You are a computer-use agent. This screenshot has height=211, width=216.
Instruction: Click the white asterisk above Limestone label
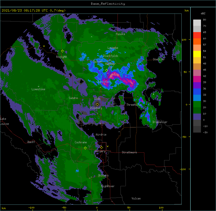pyautogui.click(x=38, y=86)
